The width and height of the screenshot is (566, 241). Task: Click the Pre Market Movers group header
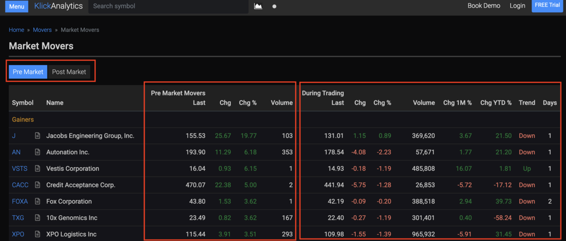tap(178, 93)
